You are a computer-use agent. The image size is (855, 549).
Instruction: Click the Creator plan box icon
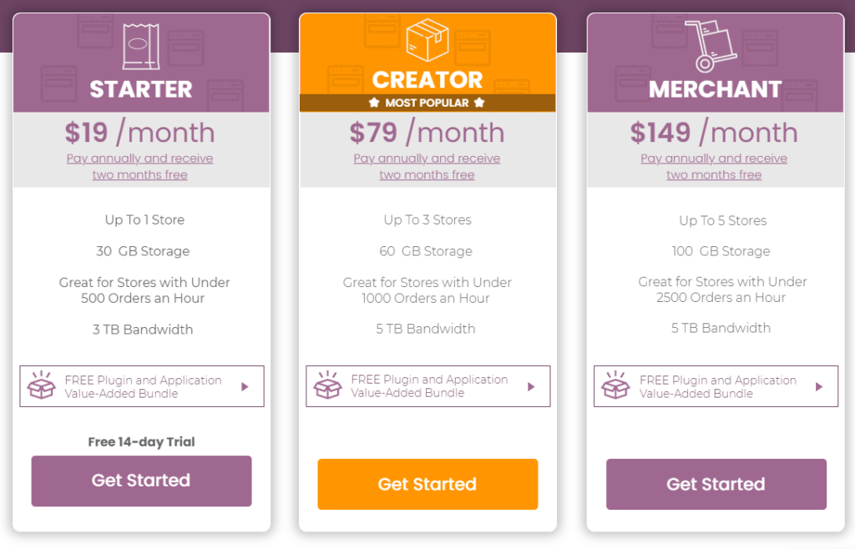click(427, 40)
